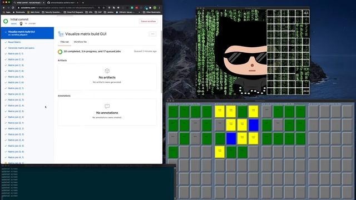Screen dimensions: 356x200
Task: Click the in-progress spinner beside jobs summary
Action: [60, 52]
